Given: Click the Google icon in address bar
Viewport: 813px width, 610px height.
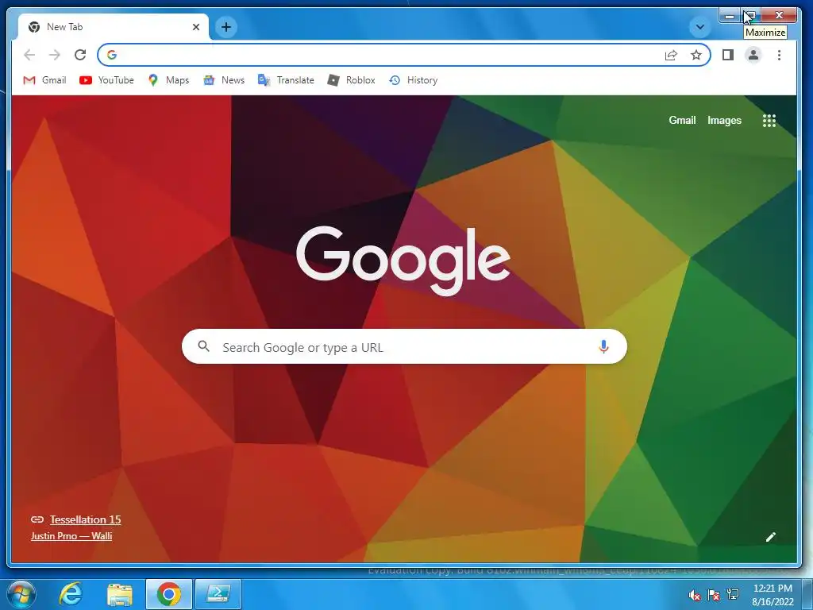Looking at the screenshot, I should [112, 55].
